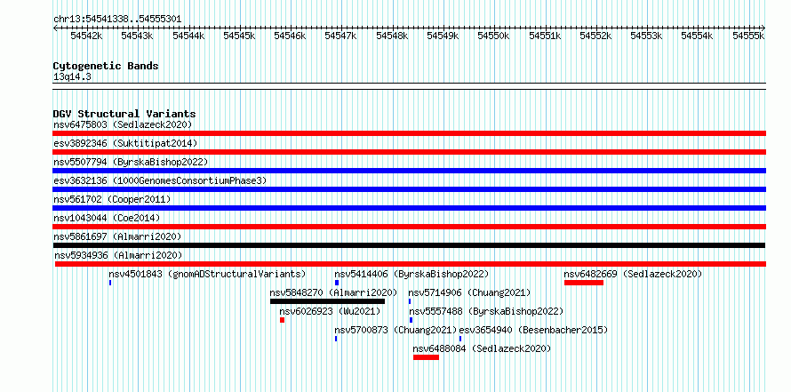Click the red bar under esv3892346
This screenshot has width=791, height=392.
pyautogui.click(x=409, y=152)
